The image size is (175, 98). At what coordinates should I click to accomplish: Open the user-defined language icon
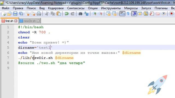tap(140, 14)
